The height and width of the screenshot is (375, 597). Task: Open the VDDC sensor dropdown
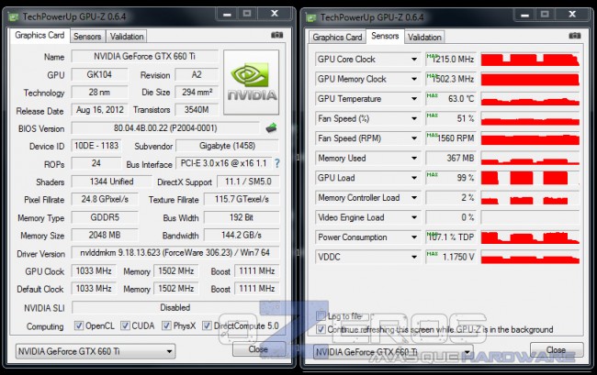click(x=414, y=257)
